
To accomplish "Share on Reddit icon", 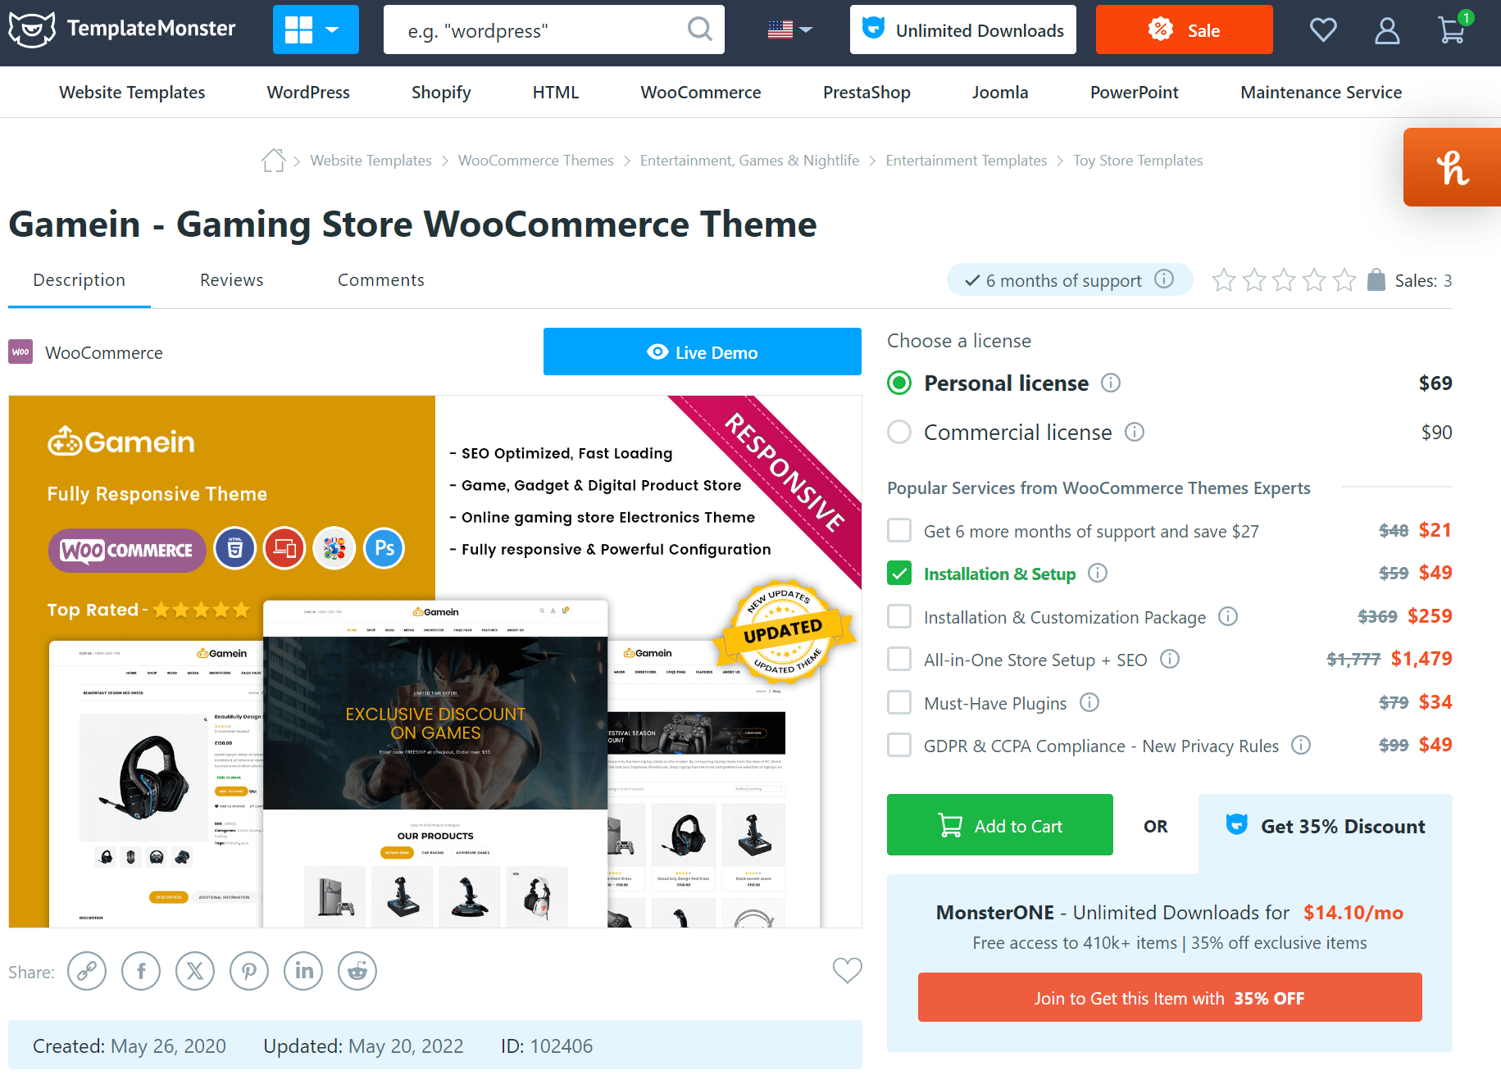I will (x=357, y=971).
